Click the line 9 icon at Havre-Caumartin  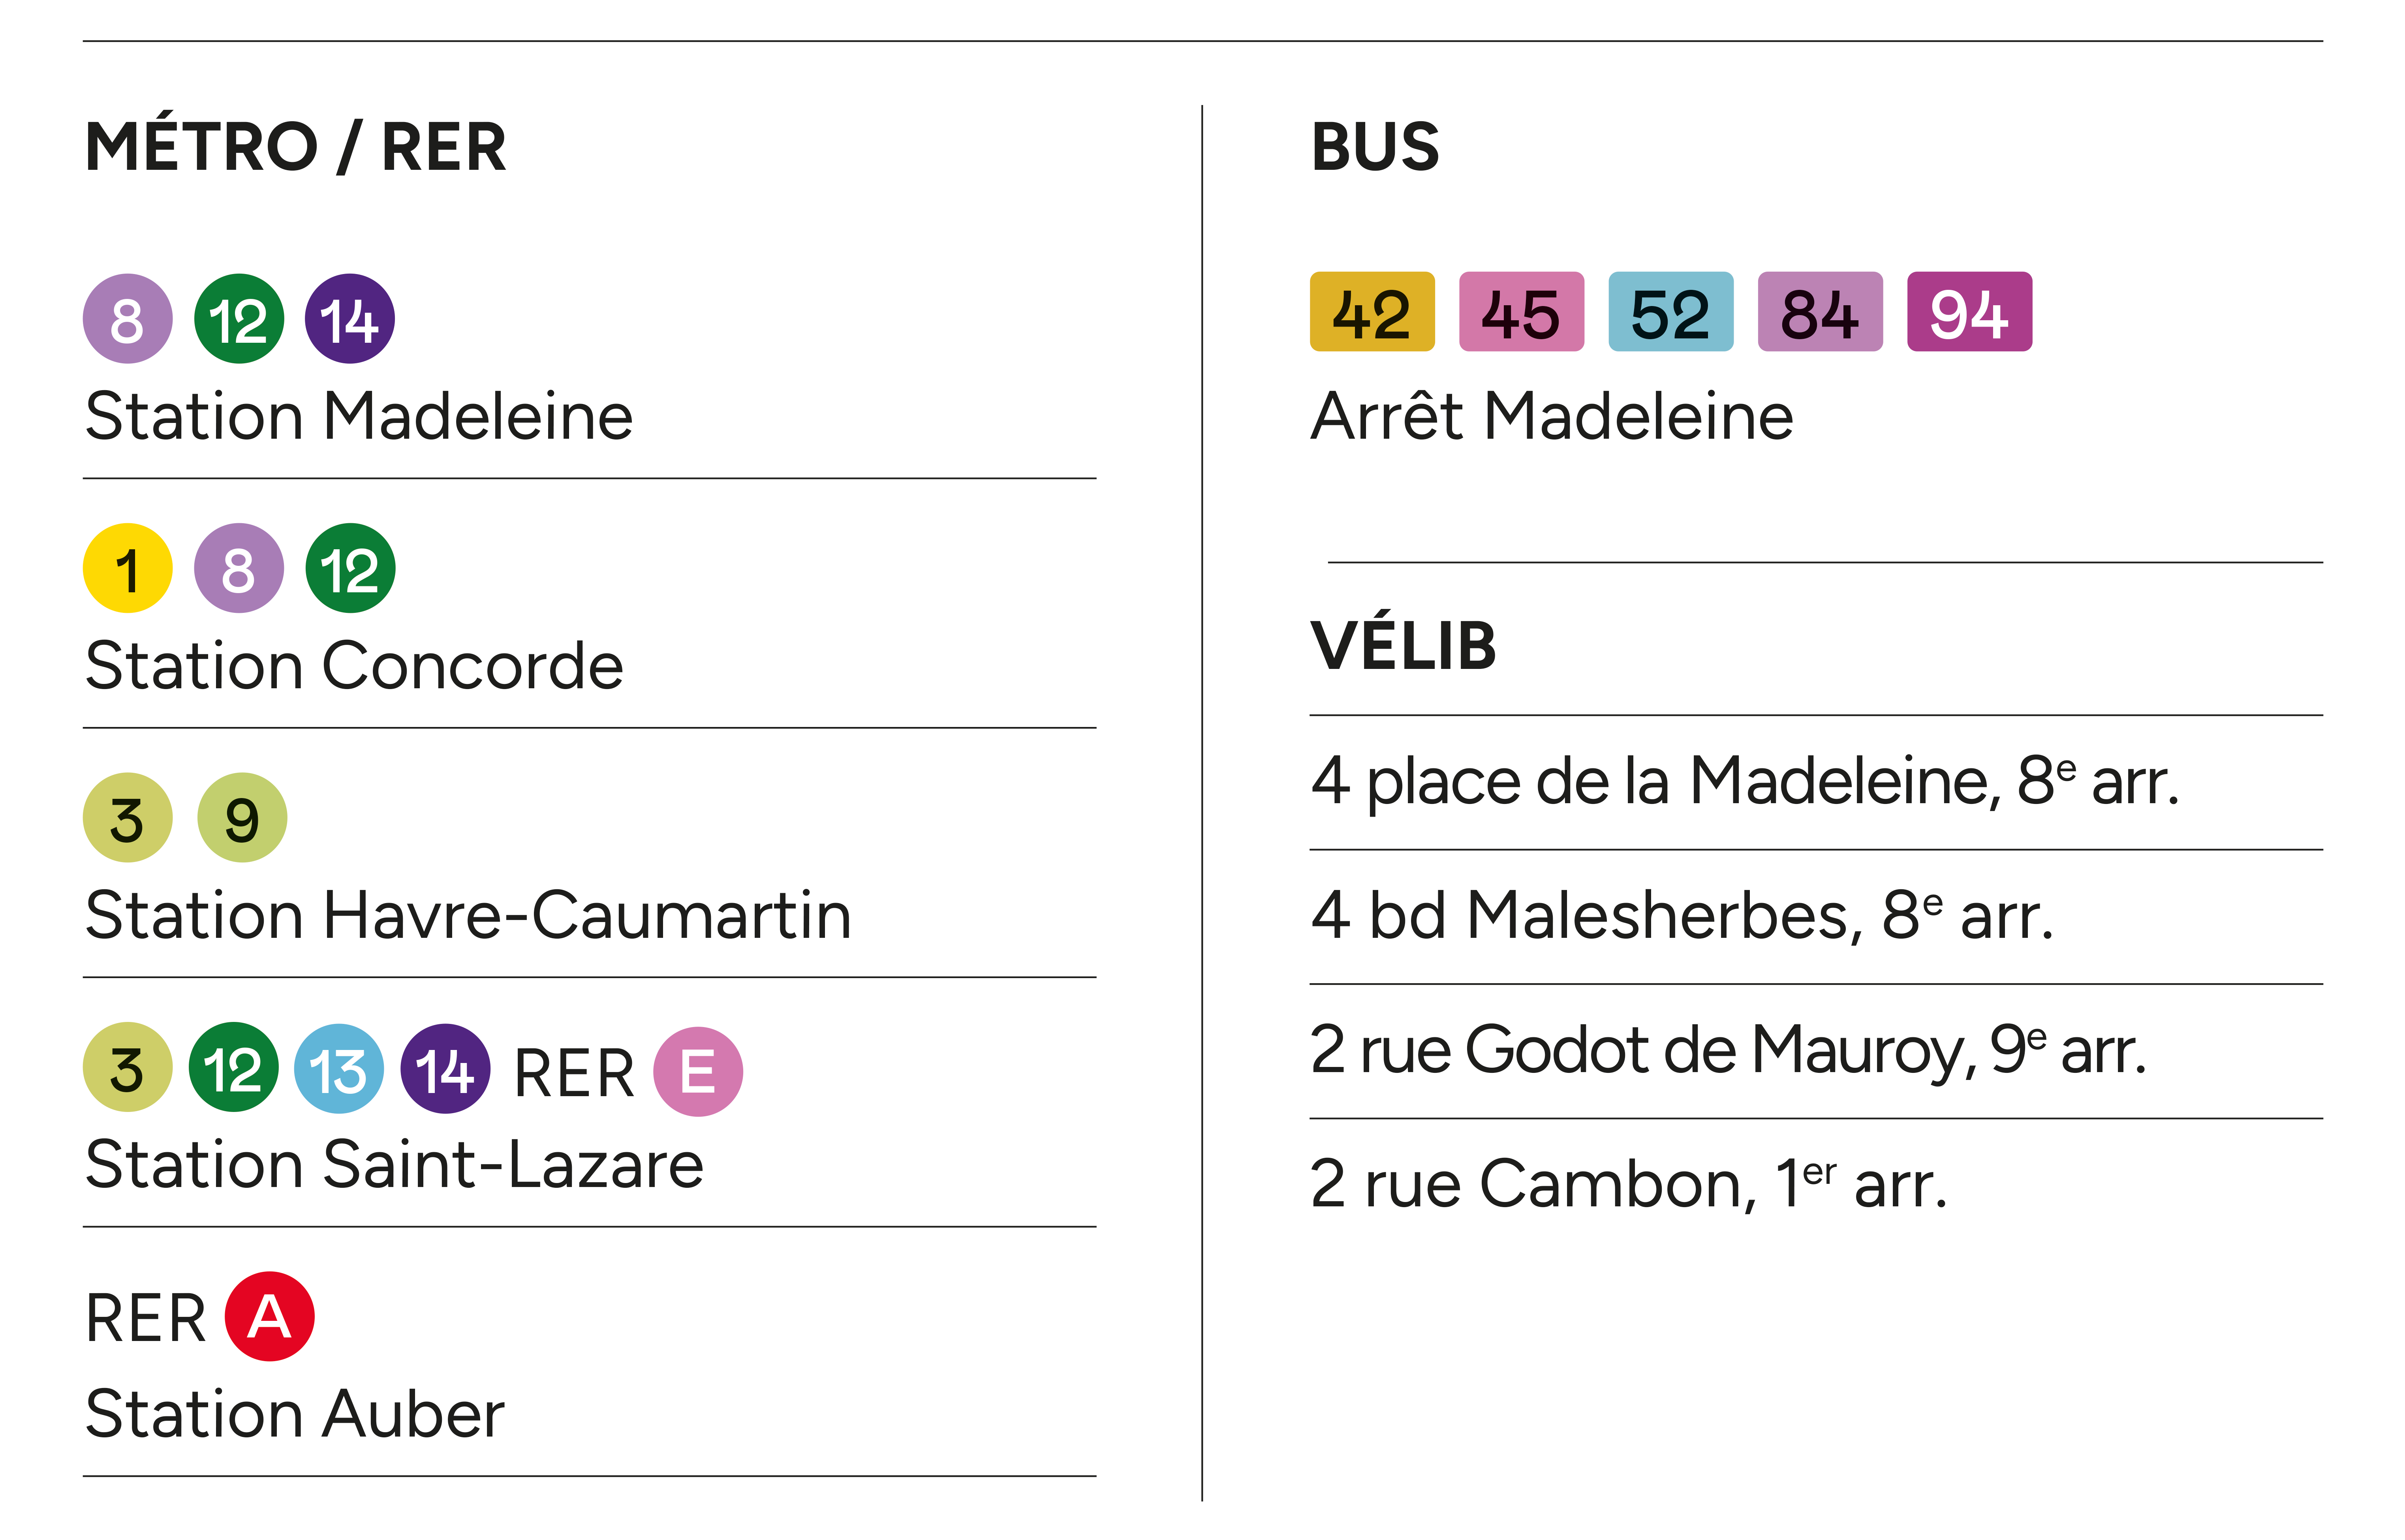pyautogui.click(x=242, y=818)
